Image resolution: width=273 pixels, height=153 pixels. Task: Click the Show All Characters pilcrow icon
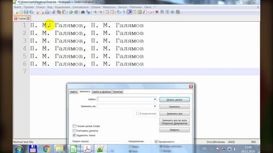pyautogui.click(x=124, y=12)
